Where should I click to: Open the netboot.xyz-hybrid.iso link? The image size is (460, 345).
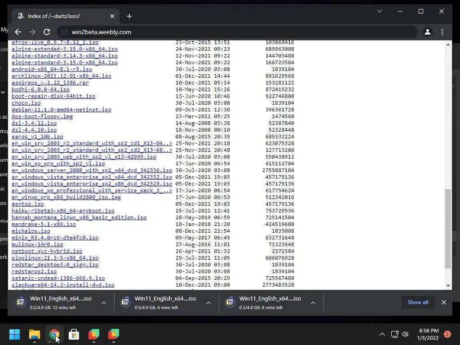[x=47, y=252]
